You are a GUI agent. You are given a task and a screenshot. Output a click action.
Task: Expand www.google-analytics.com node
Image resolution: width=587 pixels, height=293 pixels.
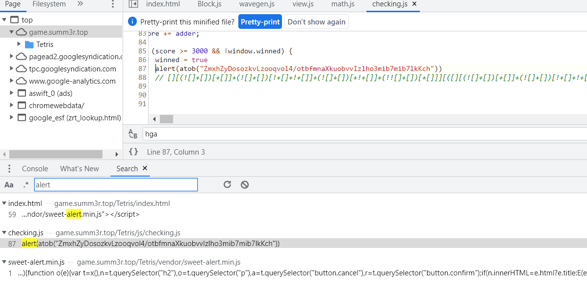point(12,81)
